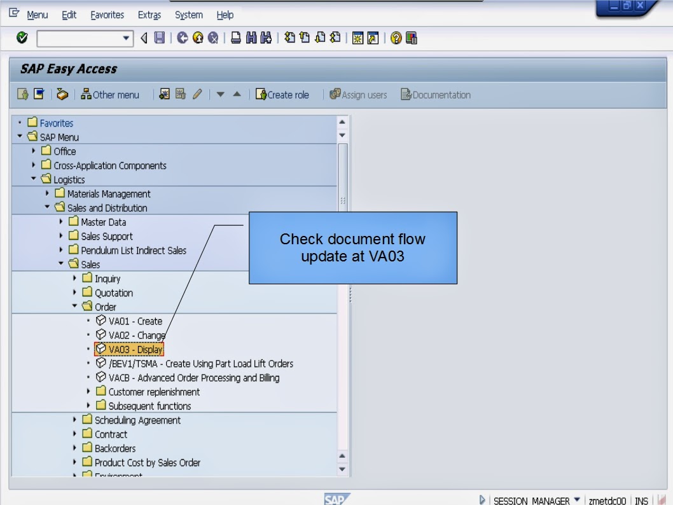Viewport: 673px width, 505px height.
Task: Select VA03 - Display transaction
Action: coord(129,349)
